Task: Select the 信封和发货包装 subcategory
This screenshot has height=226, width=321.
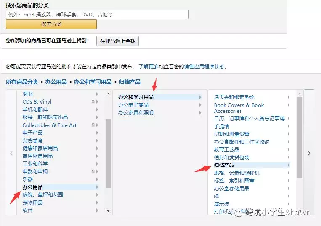Action: [x=231, y=157]
